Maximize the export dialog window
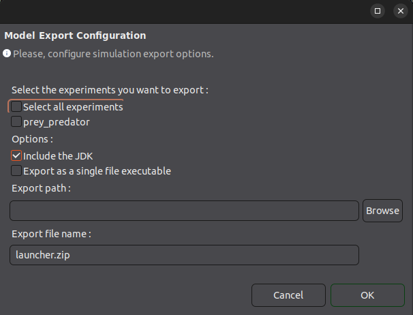This screenshot has width=413, height=315. point(378,11)
